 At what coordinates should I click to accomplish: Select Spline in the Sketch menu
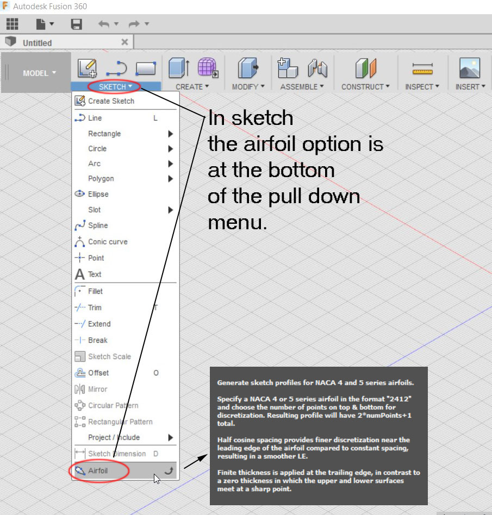126,225
